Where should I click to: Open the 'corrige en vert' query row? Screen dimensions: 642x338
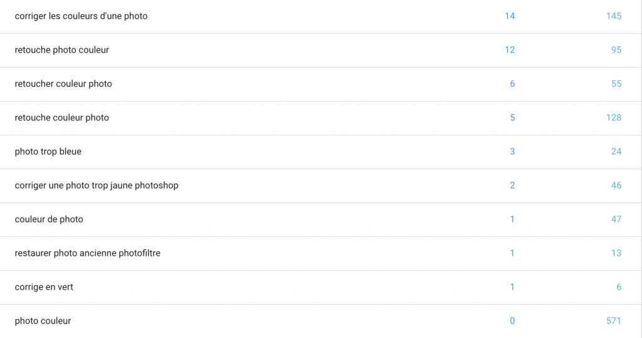click(x=44, y=287)
